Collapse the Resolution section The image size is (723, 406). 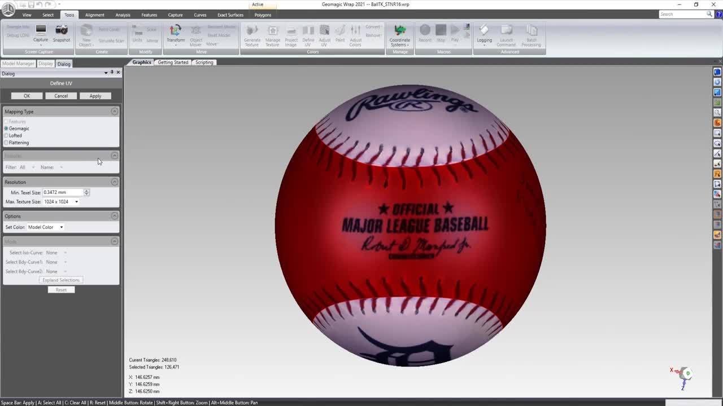115,182
